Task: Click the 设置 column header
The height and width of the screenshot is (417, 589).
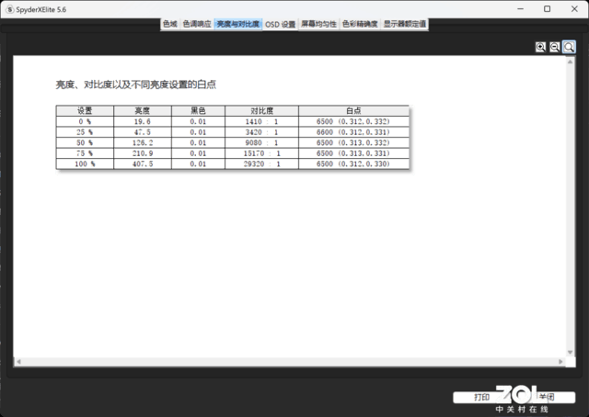Action: pos(85,110)
